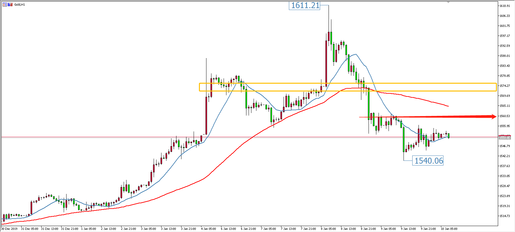Image resolution: width=515 pixels, height=232 pixels.
Task: Select the red moving average line's right end
Action: click(448, 106)
